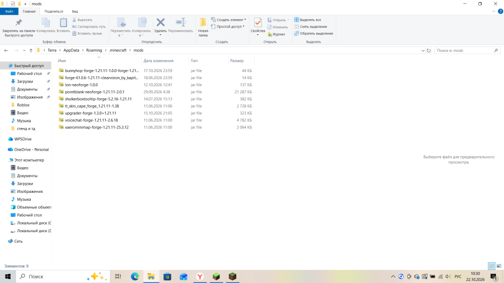Collapse the ribbon with the arrow
The width and height of the screenshot is (504, 283).
click(493, 11)
